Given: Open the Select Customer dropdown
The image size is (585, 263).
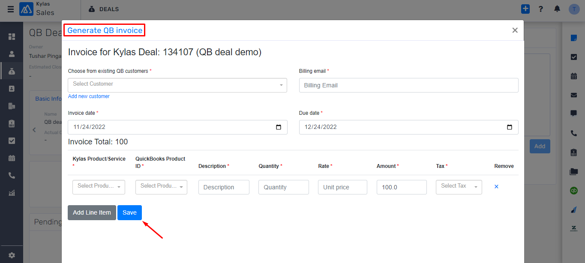Looking at the screenshot, I should [x=177, y=85].
